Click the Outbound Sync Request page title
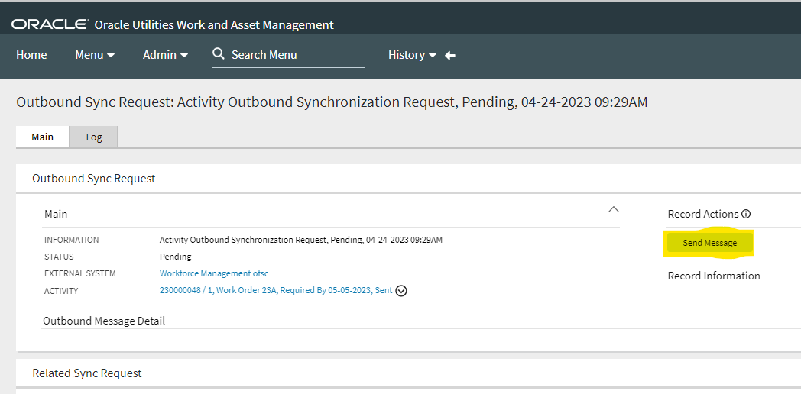The width and height of the screenshot is (801, 394). click(332, 102)
